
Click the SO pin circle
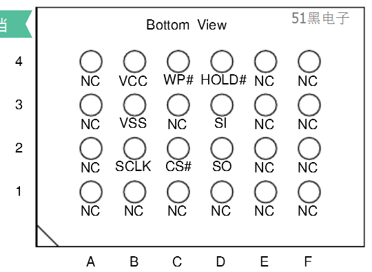click(222, 148)
